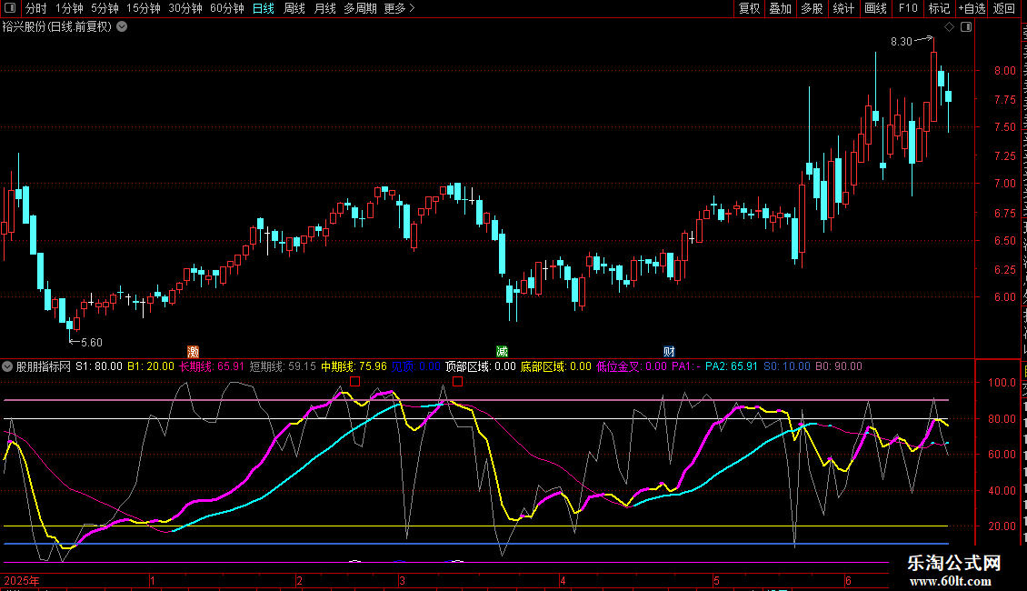Viewport: 1027px width, 591px height.
Task: Click the S0: 10.00 label
Action: 787,366
